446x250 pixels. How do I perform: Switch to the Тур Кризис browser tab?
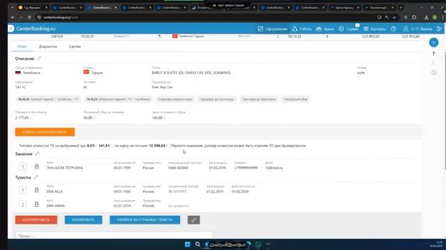point(33,8)
